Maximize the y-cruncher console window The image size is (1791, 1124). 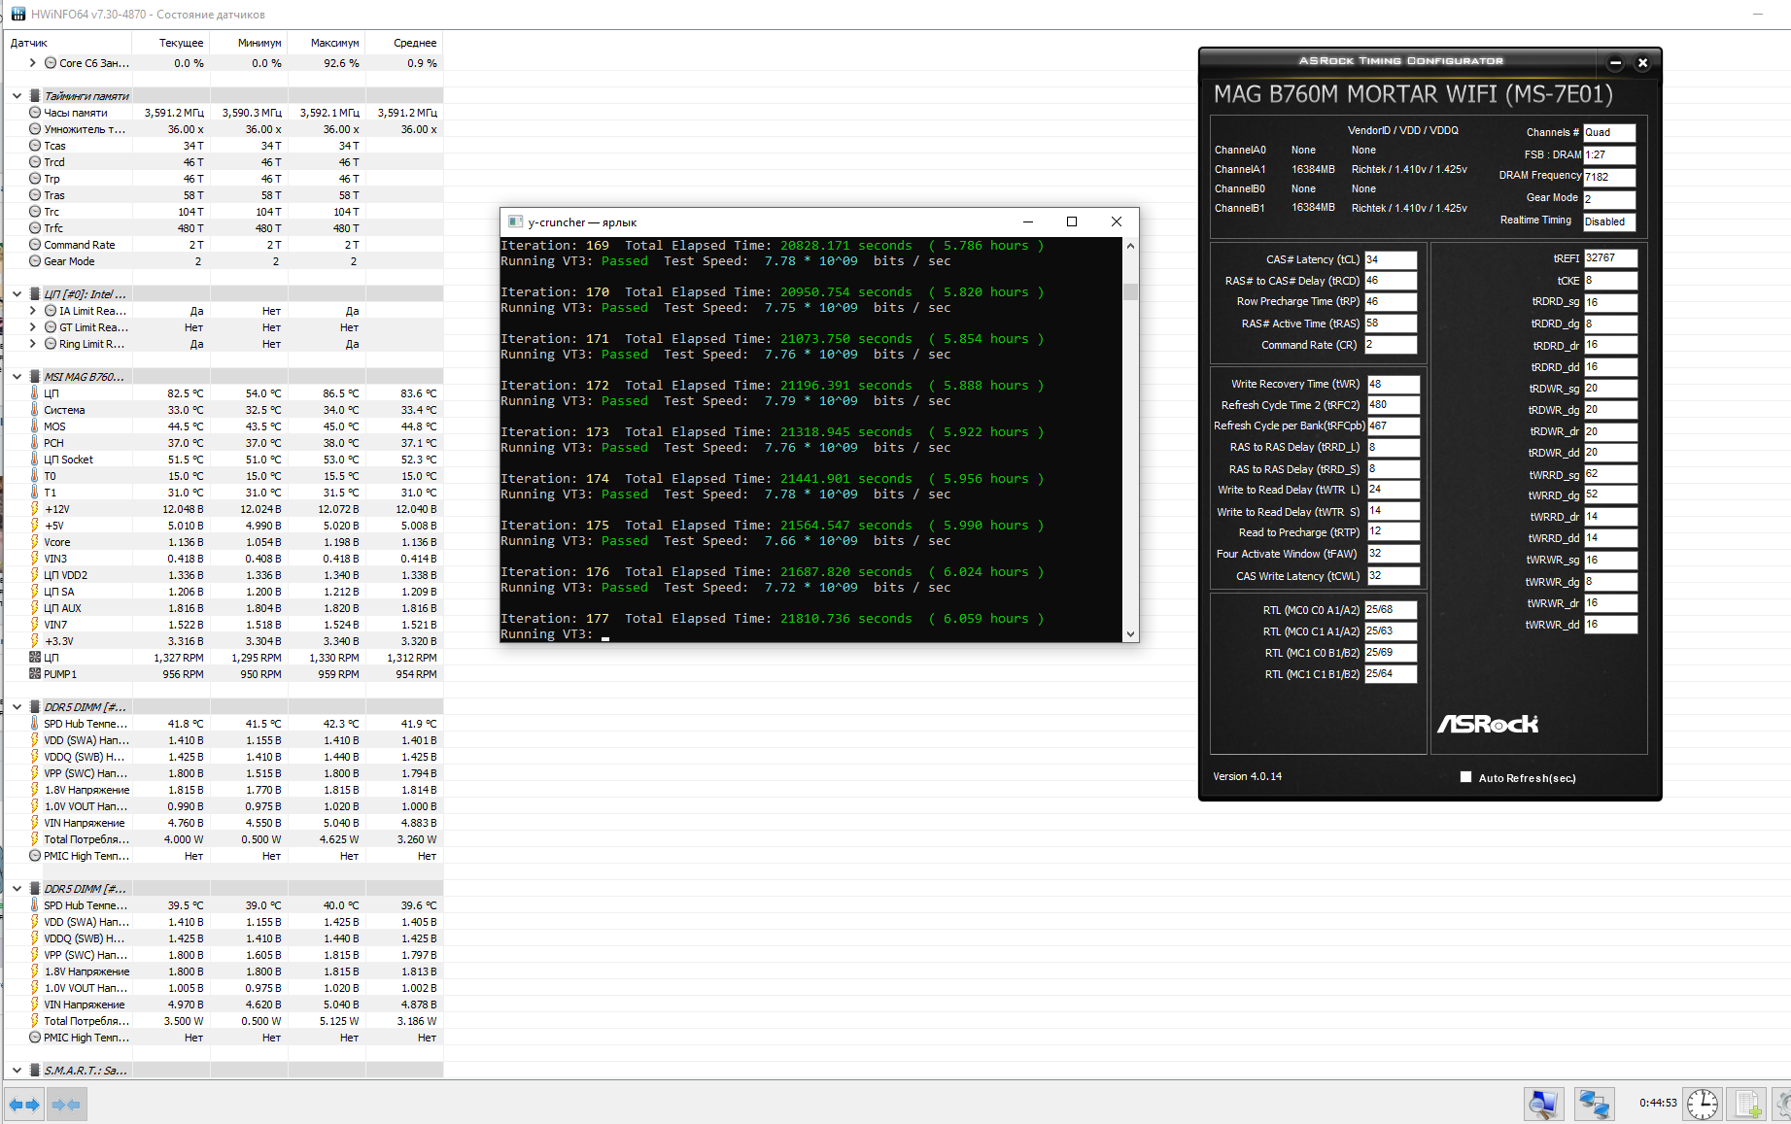(x=1072, y=221)
